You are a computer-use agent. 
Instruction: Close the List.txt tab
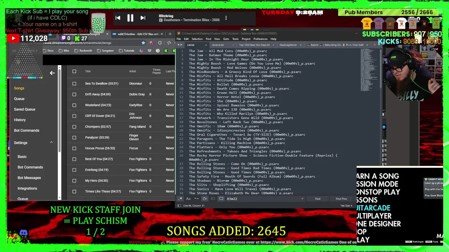point(206,45)
